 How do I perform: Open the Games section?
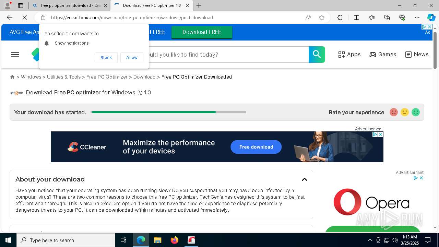tap(383, 55)
